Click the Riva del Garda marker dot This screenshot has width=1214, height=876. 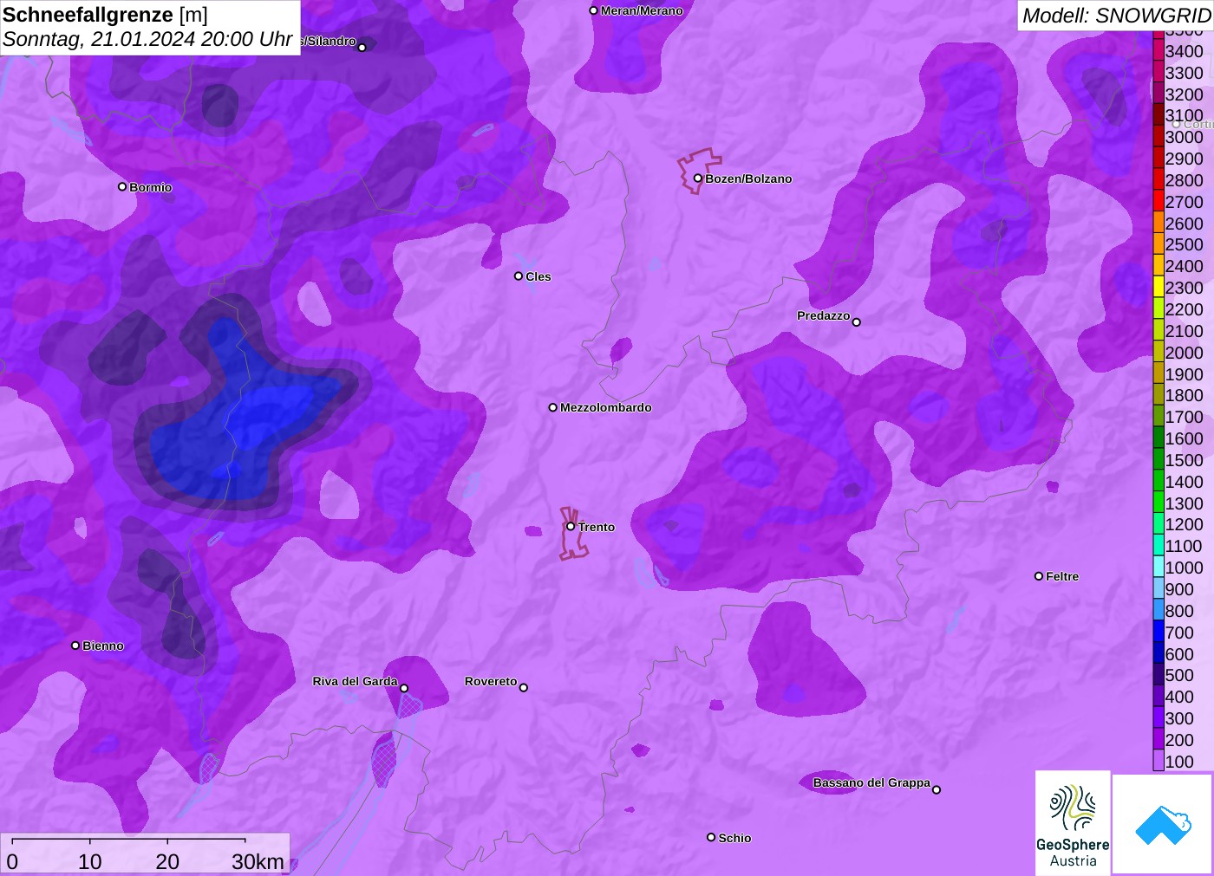point(404,689)
